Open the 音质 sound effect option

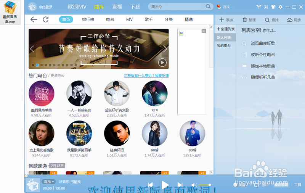[x=240, y=185]
